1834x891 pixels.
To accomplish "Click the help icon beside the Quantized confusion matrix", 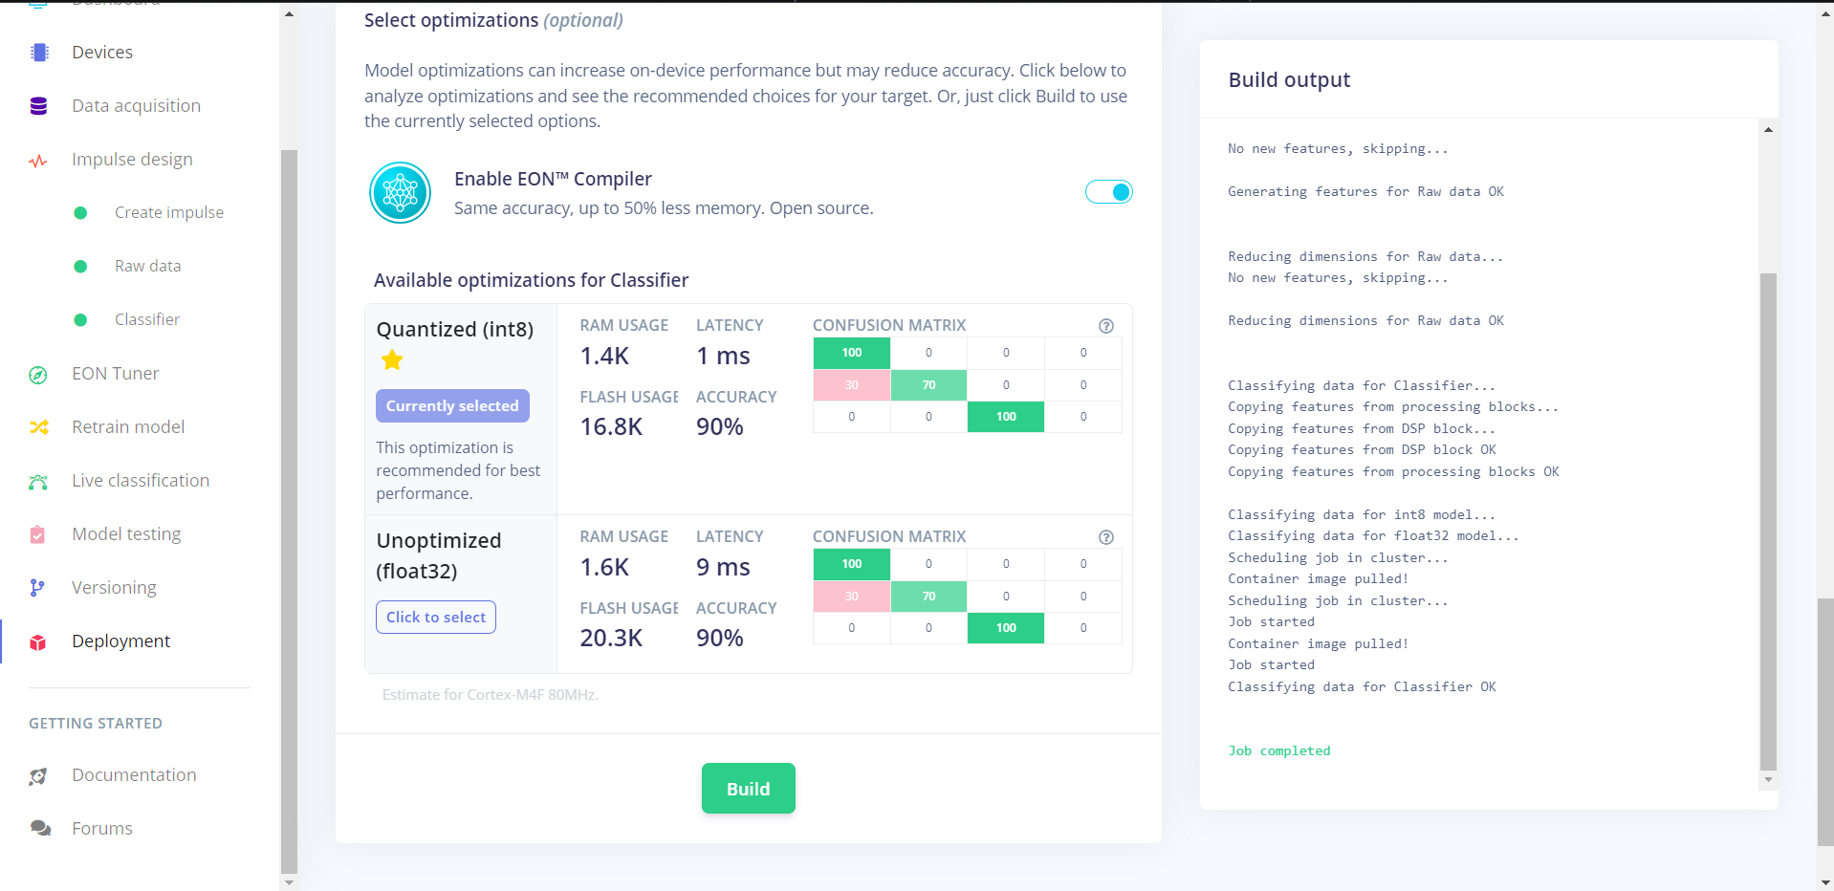I will coord(1106,326).
